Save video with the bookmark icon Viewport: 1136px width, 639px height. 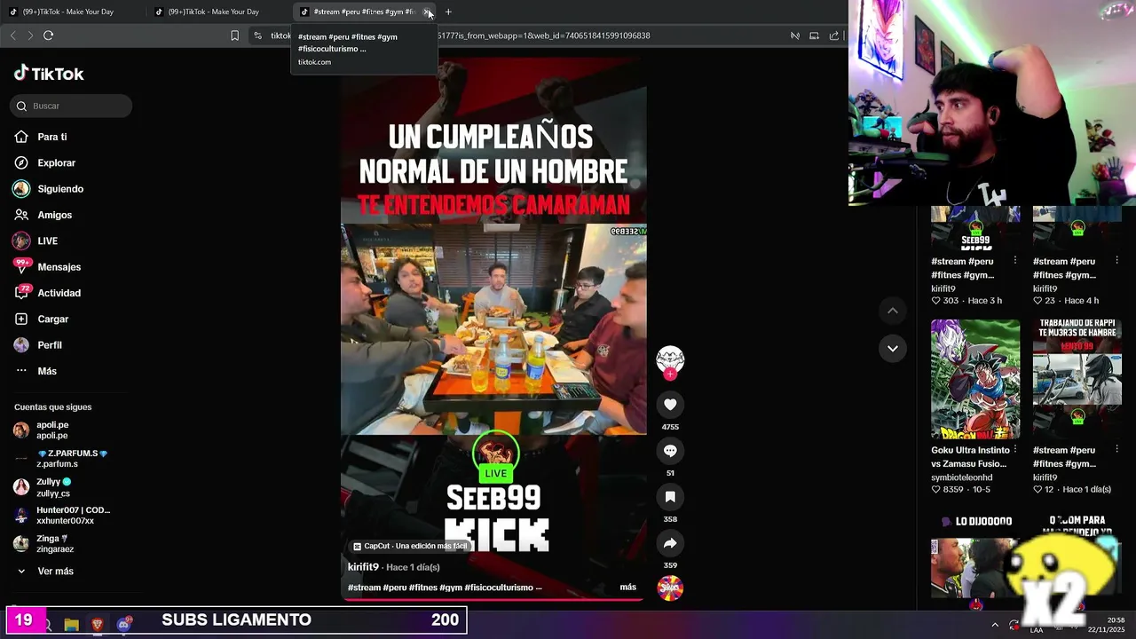[670, 497]
